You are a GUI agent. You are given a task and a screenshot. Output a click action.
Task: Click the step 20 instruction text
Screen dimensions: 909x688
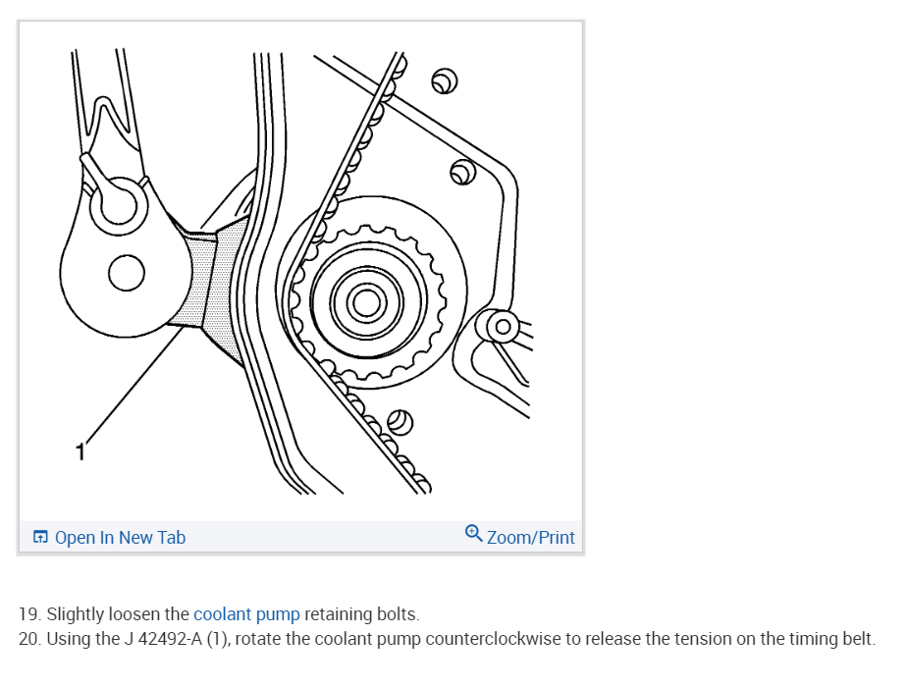click(447, 639)
